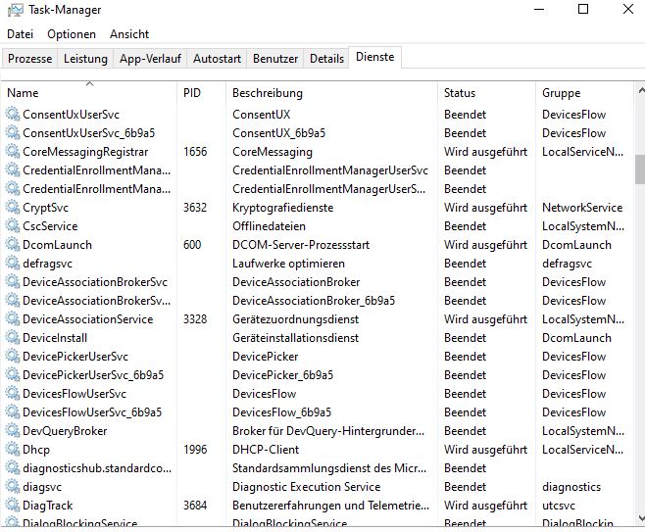The width and height of the screenshot is (645, 532).
Task: Click the DHCP-Client description
Action: coord(266,450)
